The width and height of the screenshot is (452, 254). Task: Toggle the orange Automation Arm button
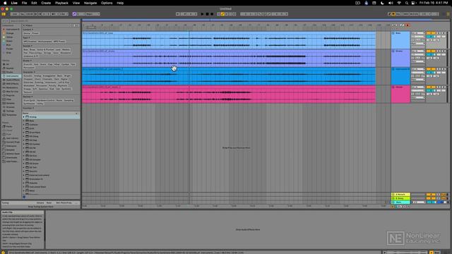coord(222,14)
